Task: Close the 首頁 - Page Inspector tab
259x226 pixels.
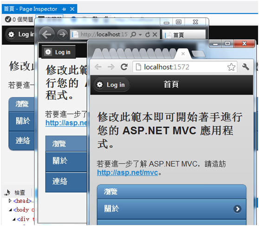Action: (x=72, y=9)
